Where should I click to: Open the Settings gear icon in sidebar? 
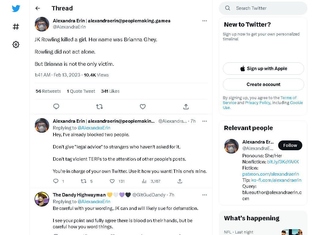click(x=16, y=44)
